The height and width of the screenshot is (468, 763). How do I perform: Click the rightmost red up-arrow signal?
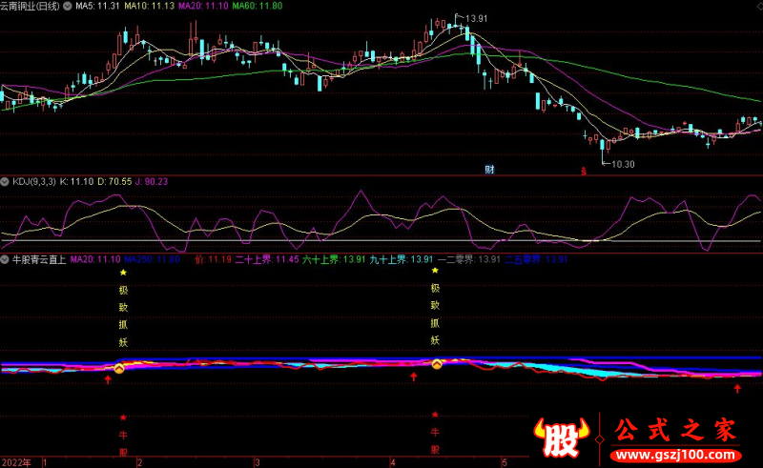pos(737,388)
